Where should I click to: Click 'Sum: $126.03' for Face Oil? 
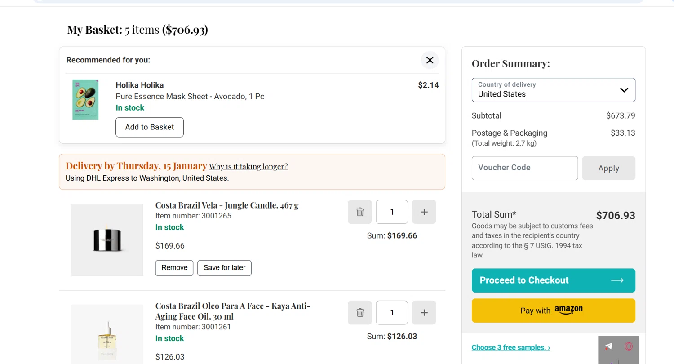click(392, 337)
